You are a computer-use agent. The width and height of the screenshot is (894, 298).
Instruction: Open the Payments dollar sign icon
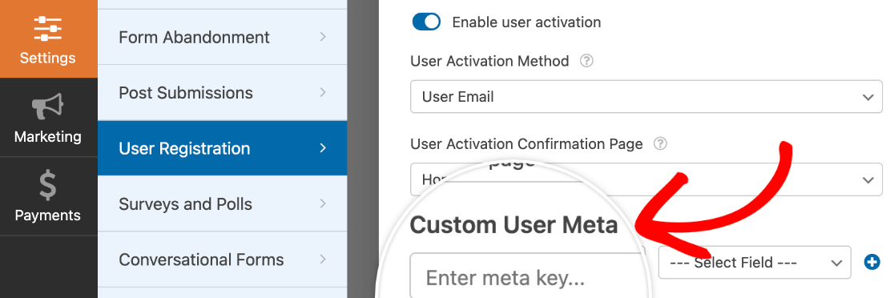point(48,187)
